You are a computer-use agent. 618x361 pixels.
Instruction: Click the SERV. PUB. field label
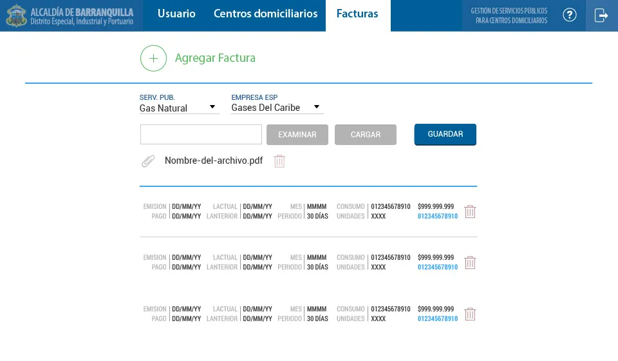157,97
